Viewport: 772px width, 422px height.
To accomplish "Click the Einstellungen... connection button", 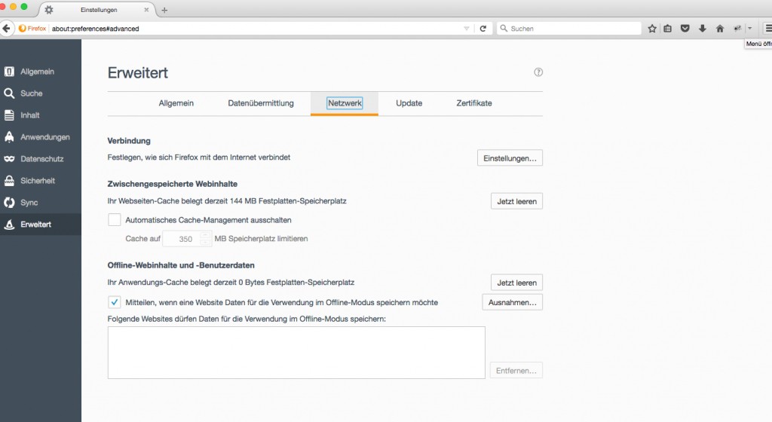I will 510,158.
